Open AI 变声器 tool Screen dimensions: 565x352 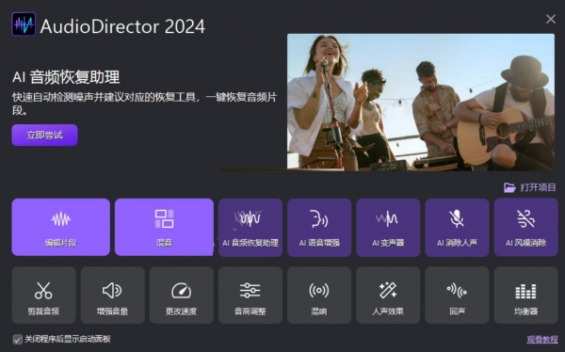pos(388,228)
